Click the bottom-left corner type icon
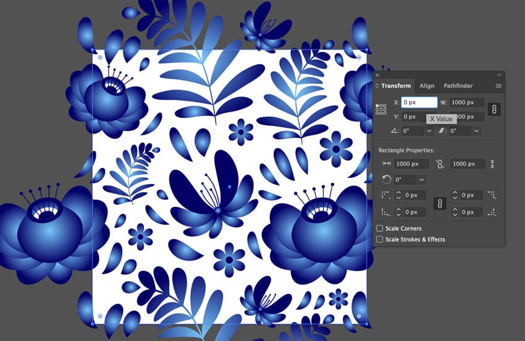This screenshot has height=341, width=525. (385, 212)
